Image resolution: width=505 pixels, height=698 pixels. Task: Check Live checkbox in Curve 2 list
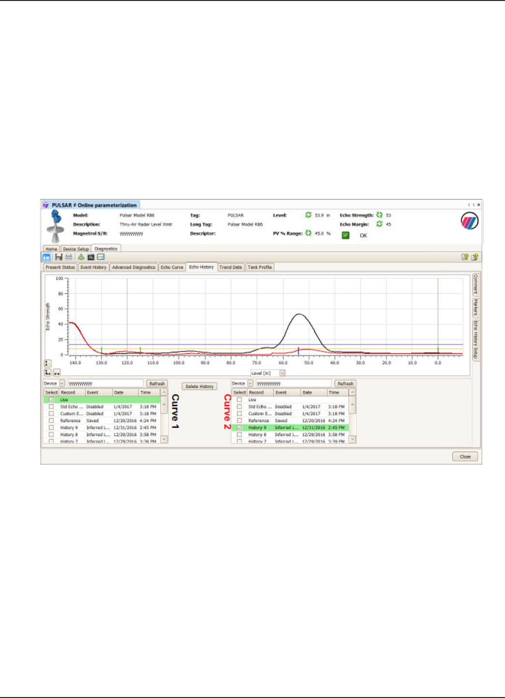tap(239, 400)
